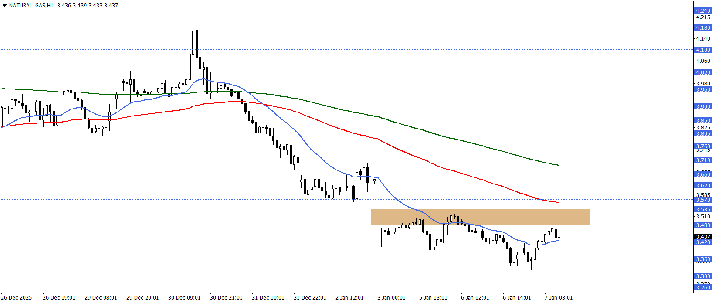Click the 3.710 price level label
The image size is (715, 303).
[x=703, y=160]
